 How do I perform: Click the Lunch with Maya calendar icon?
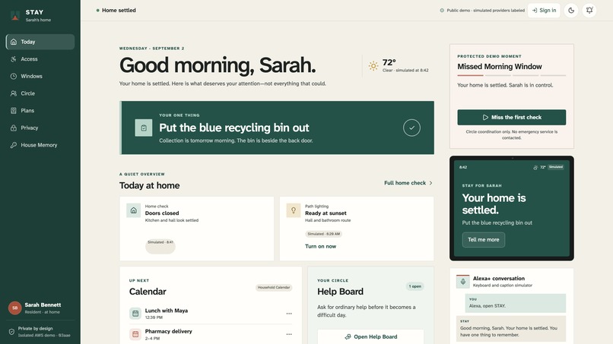(135, 313)
